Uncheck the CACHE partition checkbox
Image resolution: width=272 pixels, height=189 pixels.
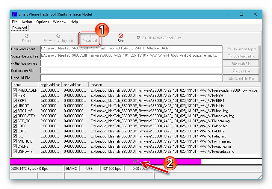click(15, 146)
